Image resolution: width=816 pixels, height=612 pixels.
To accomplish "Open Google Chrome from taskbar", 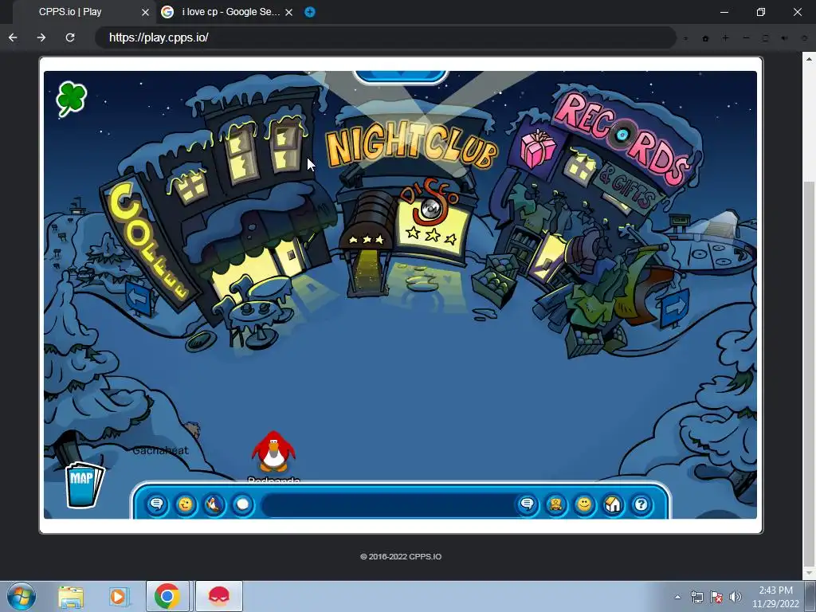I will 167,596.
